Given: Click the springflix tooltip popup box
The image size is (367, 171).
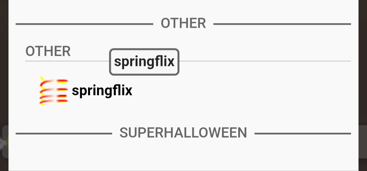Looking at the screenshot, I should [144, 62].
